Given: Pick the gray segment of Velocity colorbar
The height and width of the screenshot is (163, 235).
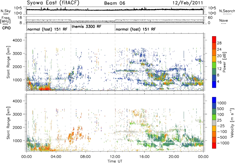Looking at the screenshot, I should [214, 123].
